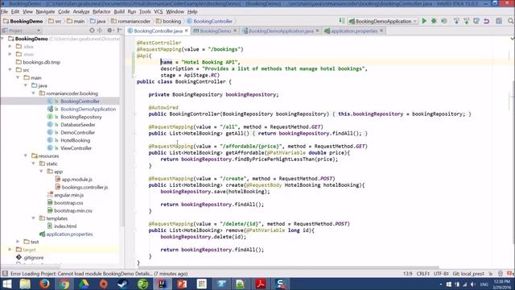Screen dimensions: 515x290
Task: Switch to BookingDemo pom editor tab
Action: tap(215, 31)
